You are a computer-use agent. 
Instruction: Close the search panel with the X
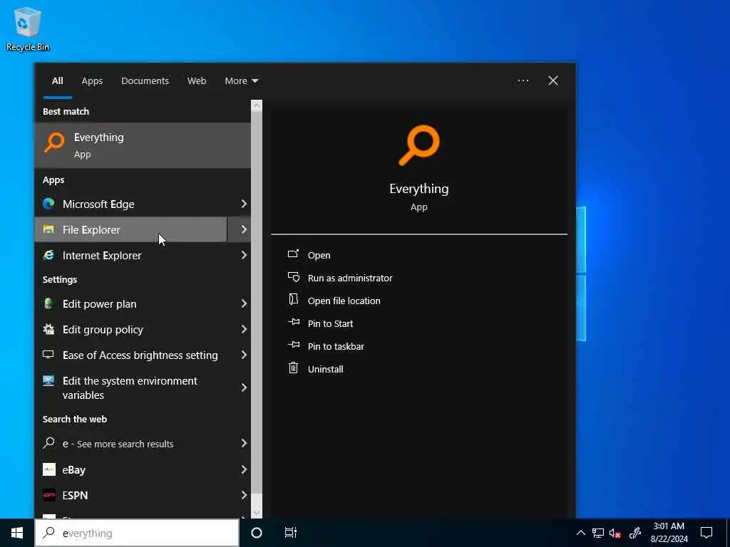pyautogui.click(x=553, y=81)
